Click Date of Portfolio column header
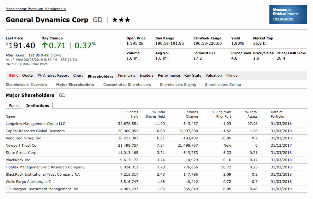The height and width of the screenshot is (199, 313). [x=277, y=114]
